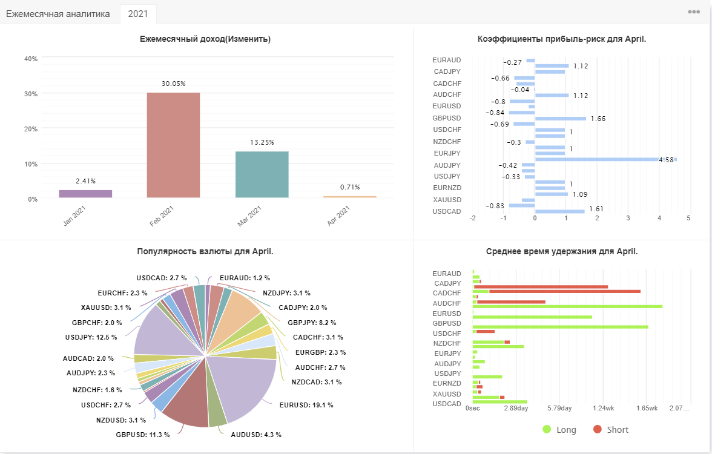Click the EURAUD: 1.2 % pie label
712x454 pixels.
[245, 278]
